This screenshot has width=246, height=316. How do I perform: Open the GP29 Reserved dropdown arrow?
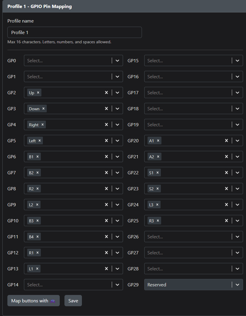(x=237, y=285)
